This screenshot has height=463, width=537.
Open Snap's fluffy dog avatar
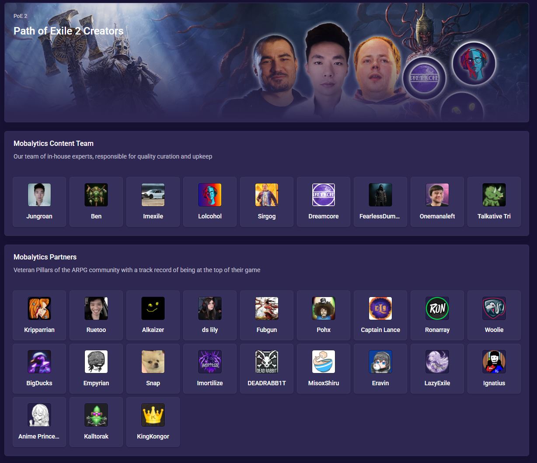153,362
